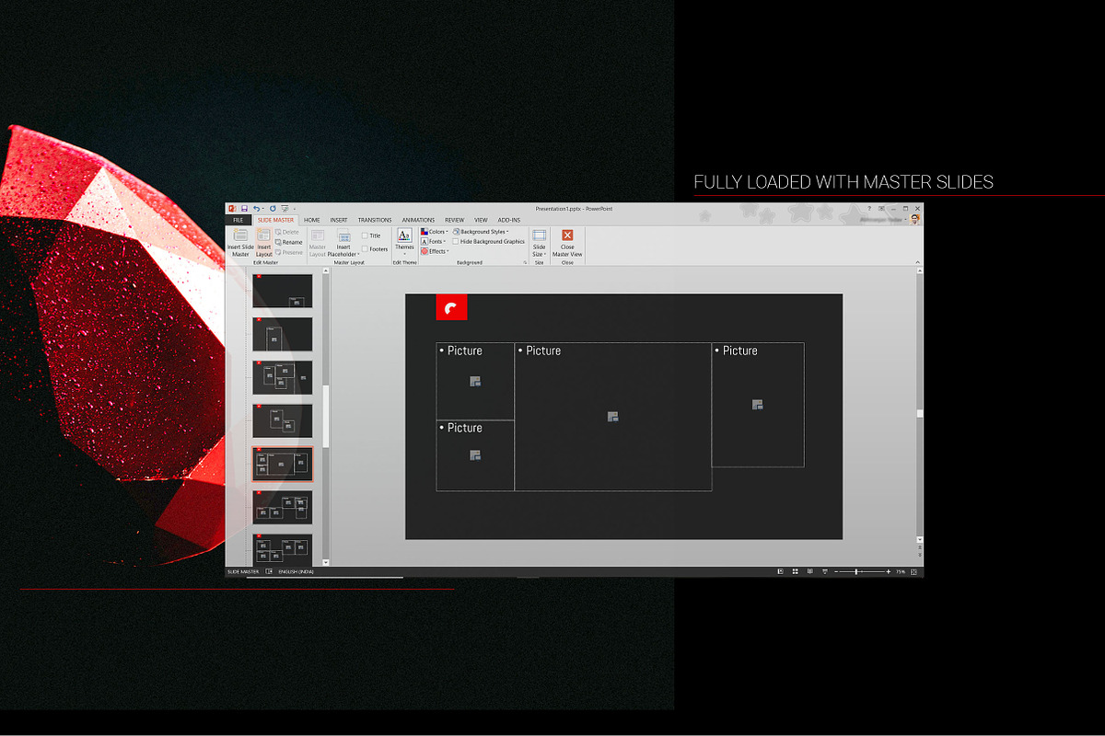Switch to the ADD-INS tab
Screen dimensions: 1105x736
click(509, 220)
